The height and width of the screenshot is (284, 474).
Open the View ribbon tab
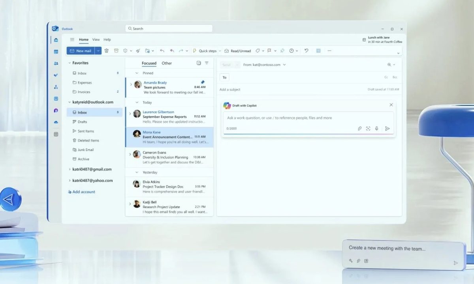coord(96,39)
